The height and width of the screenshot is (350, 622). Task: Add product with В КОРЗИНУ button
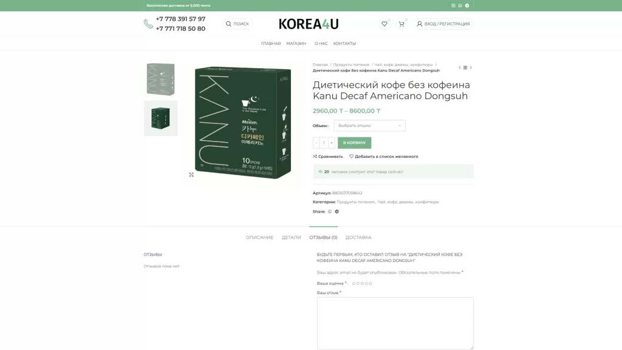[x=354, y=143]
